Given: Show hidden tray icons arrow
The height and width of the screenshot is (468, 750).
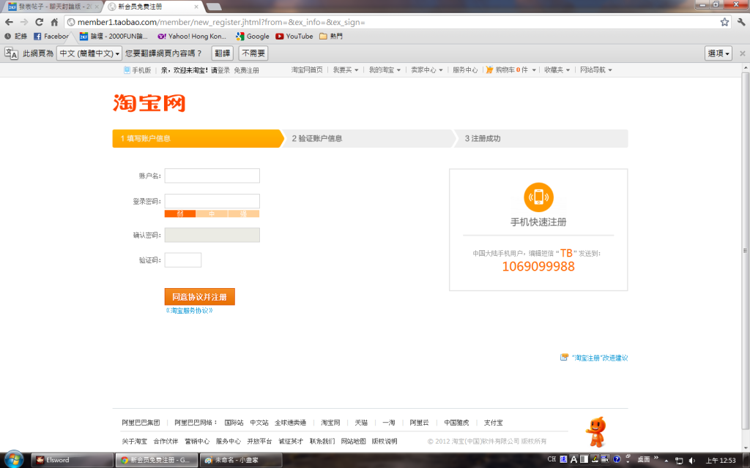Looking at the screenshot, I should pyautogui.click(x=667, y=461).
